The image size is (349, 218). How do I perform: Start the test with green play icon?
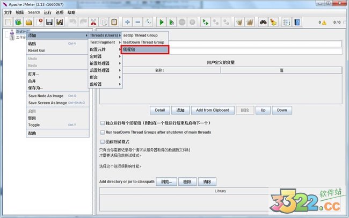(162, 22)
